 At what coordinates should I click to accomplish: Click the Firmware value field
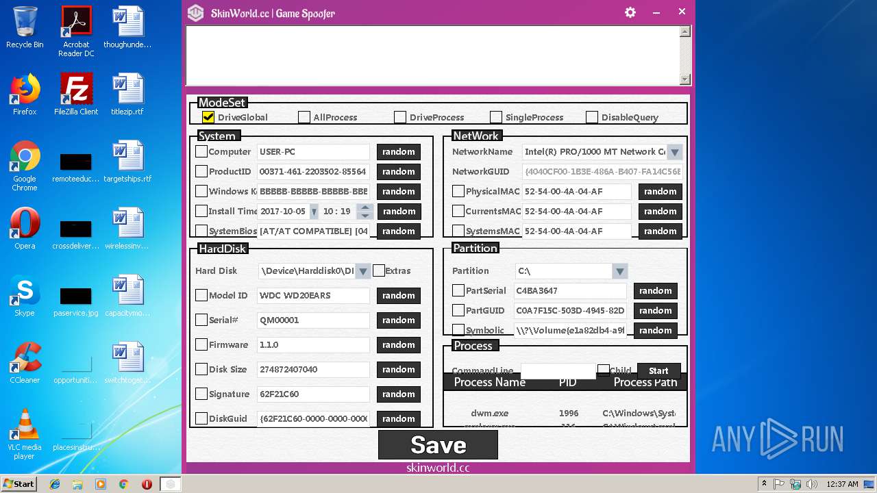[x=313, y=344]
